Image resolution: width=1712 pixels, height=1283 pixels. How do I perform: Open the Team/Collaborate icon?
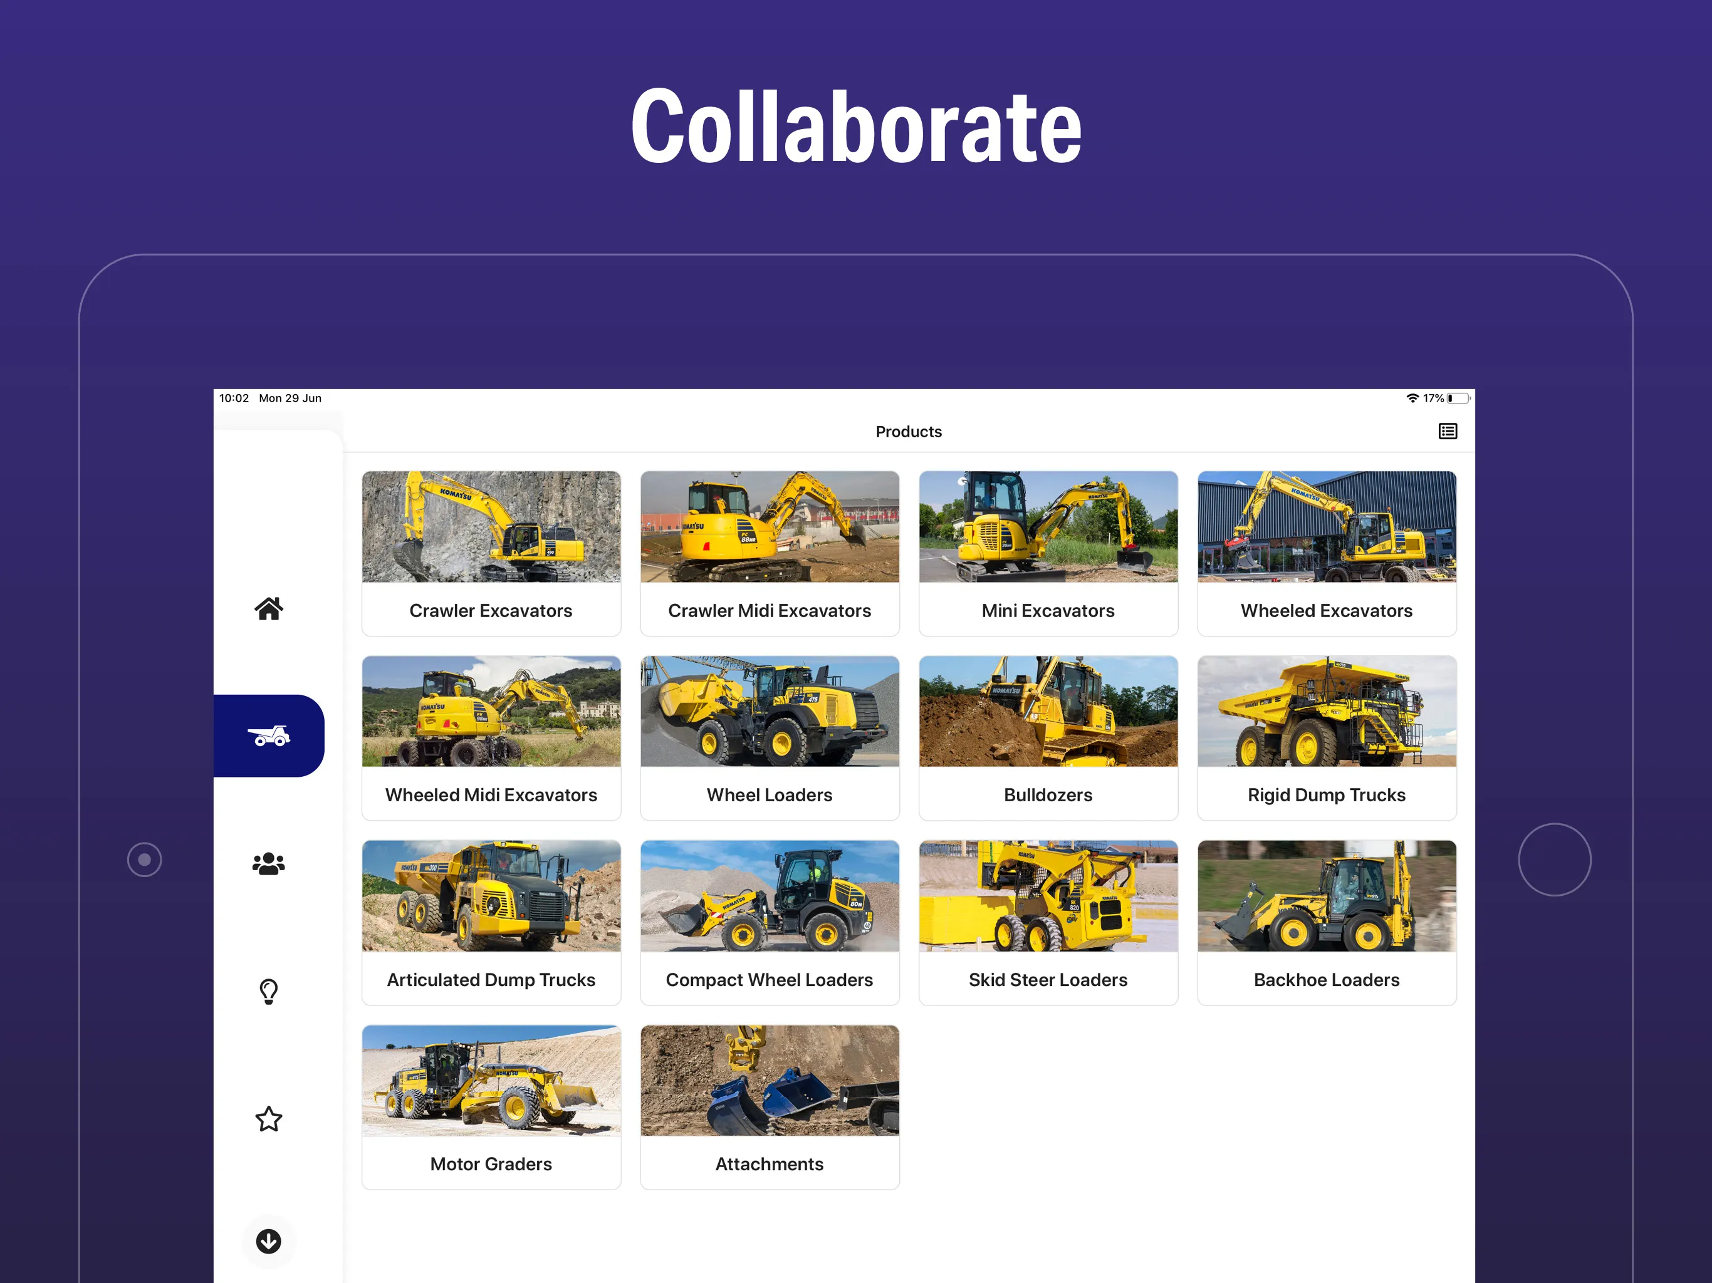tap(268, 861)
